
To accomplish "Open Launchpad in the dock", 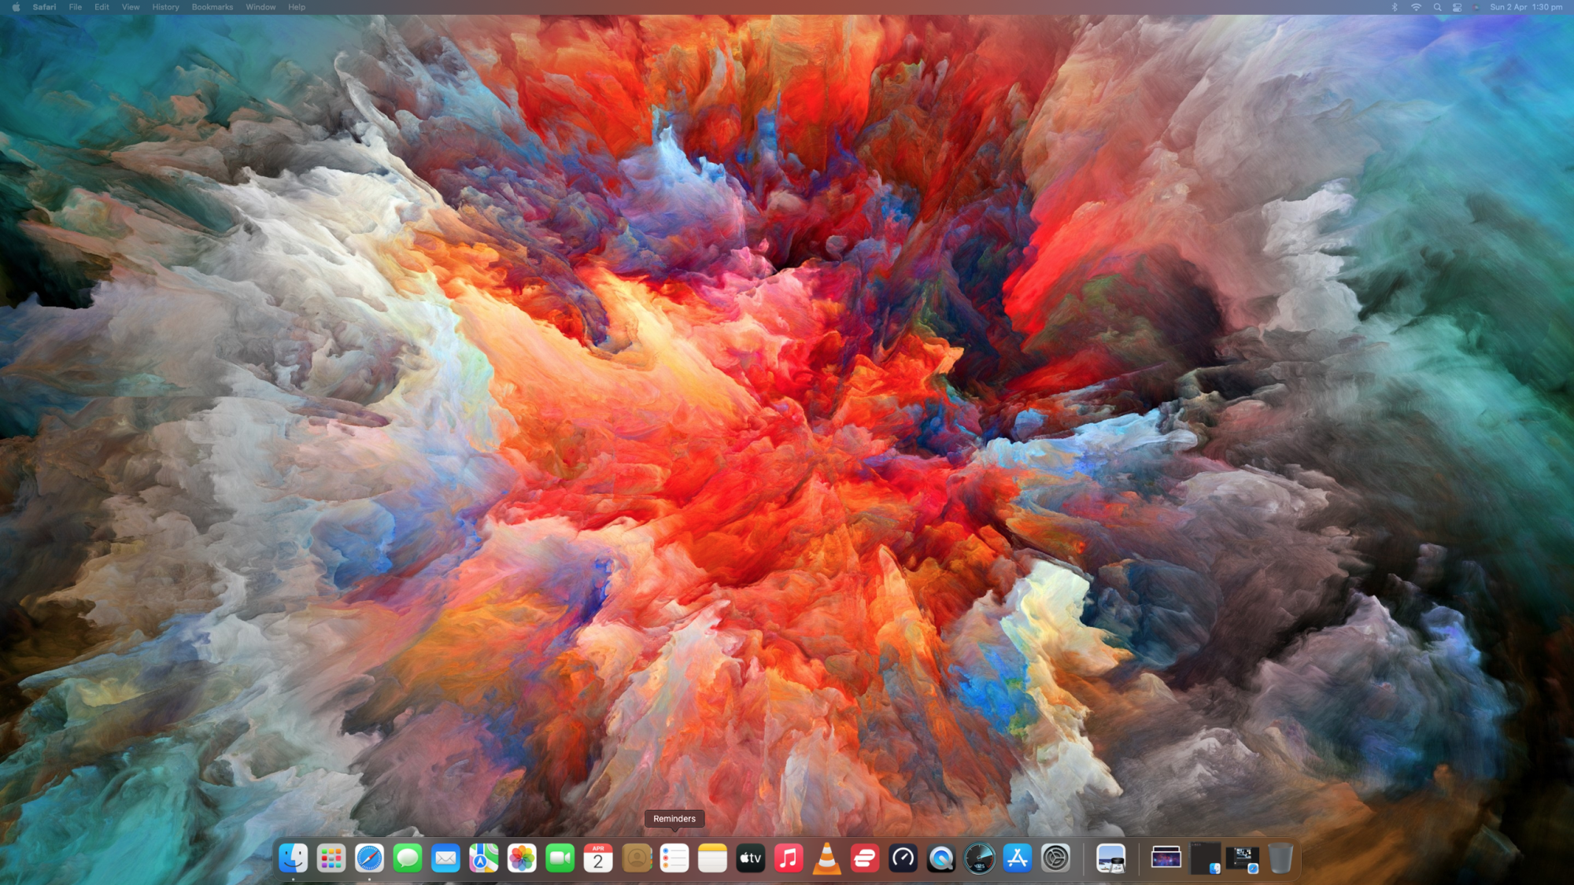I will 331,858.
